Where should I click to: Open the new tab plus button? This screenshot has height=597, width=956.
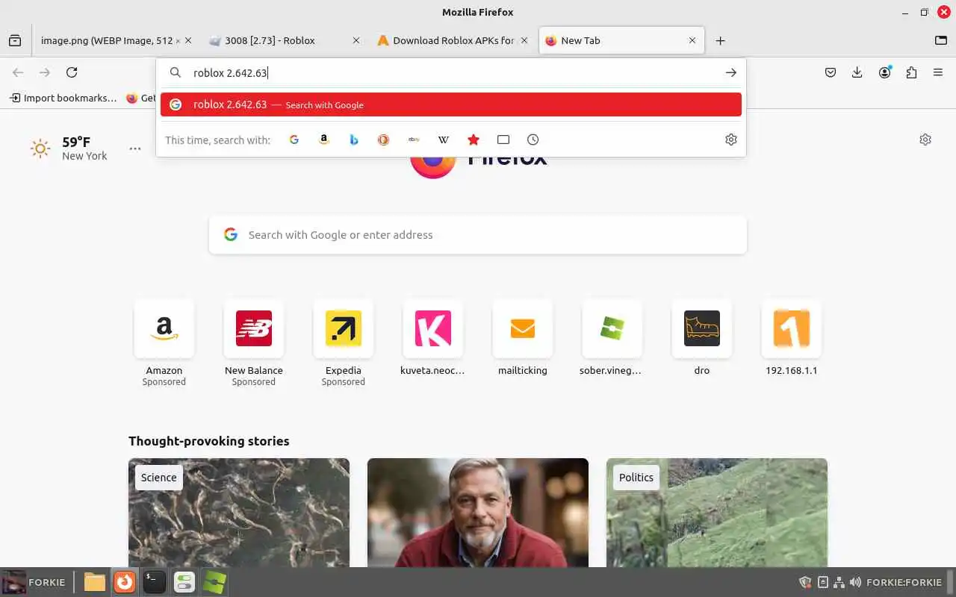tap(720, 41)
